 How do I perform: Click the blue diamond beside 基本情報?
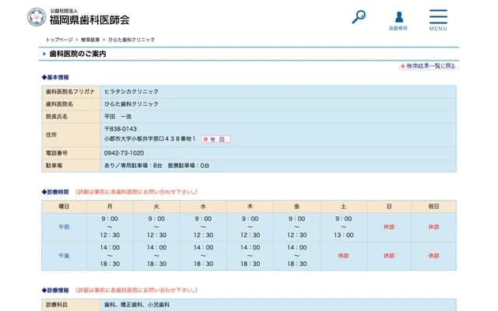click(x=44, y=78)
